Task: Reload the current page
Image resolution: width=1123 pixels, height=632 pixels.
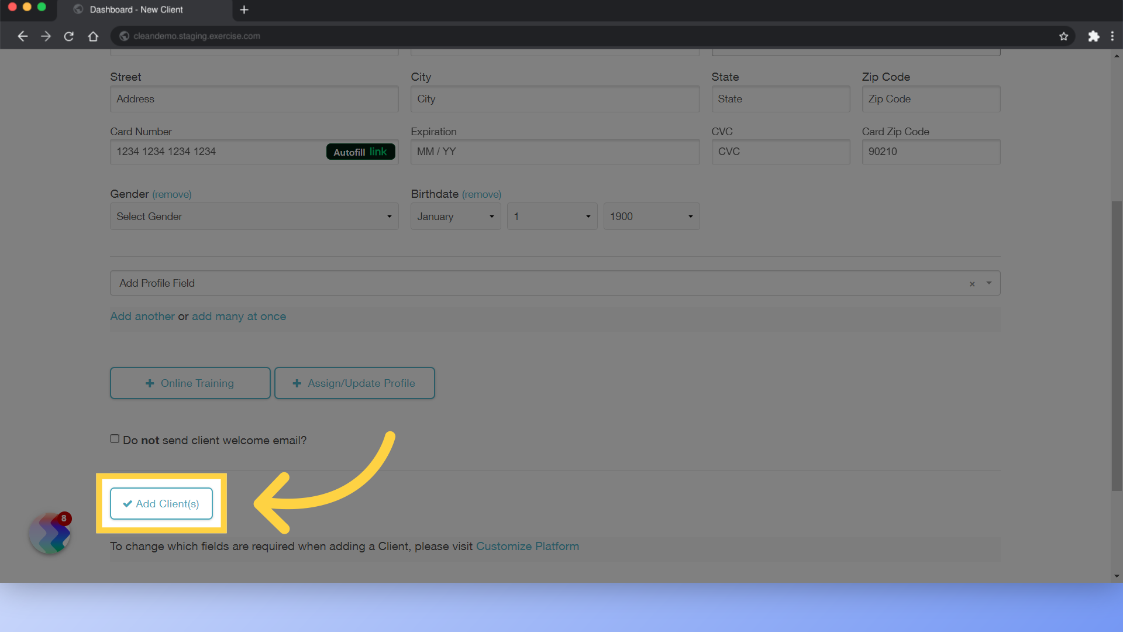Action: (x=68, y=36)
